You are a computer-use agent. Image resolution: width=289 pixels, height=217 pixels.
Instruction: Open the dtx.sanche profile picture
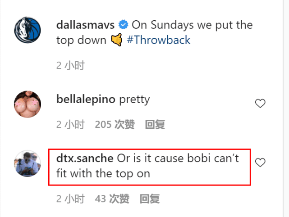tap(28, 163)
